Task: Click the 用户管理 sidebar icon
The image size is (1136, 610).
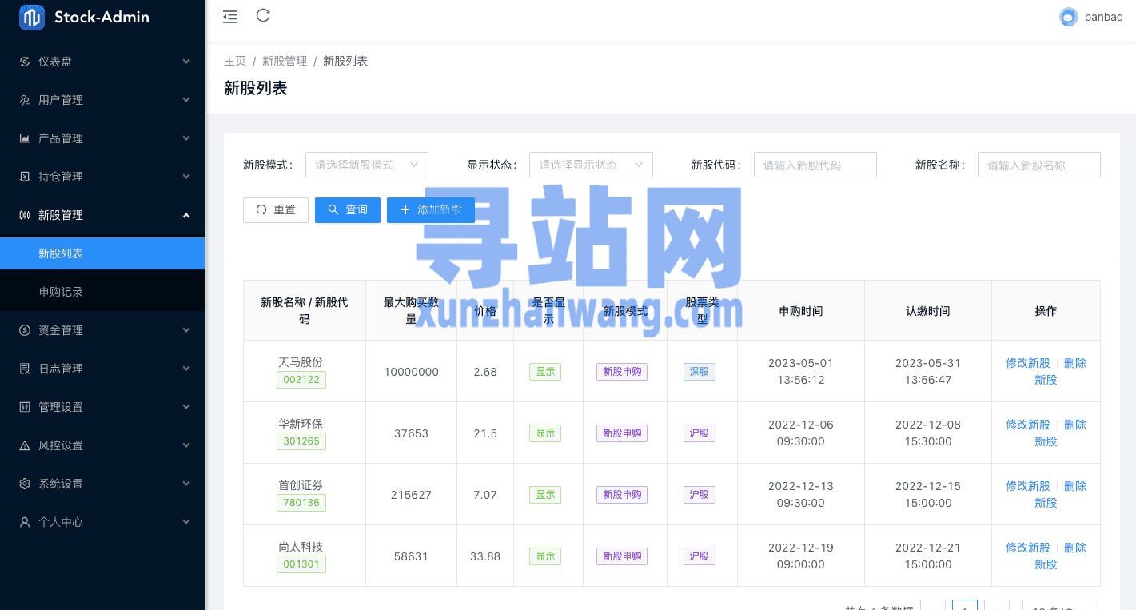Action: pos(25,100)
